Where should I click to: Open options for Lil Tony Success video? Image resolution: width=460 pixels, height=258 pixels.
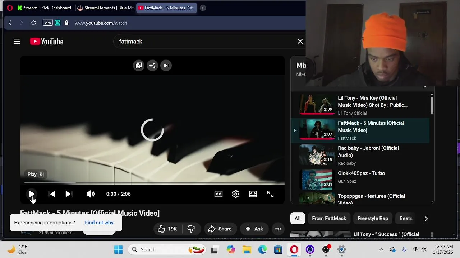432,234
